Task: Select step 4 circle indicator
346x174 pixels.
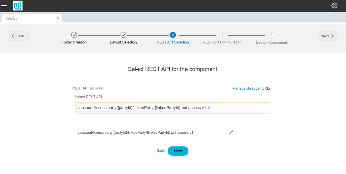Action: pyautogui.click(x=222, y=35)
